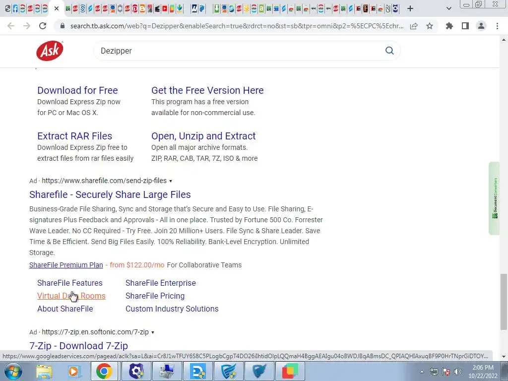Switch to Chrome in the taskbar
This screenshot has width=508, height=381.
pos(104,371)
